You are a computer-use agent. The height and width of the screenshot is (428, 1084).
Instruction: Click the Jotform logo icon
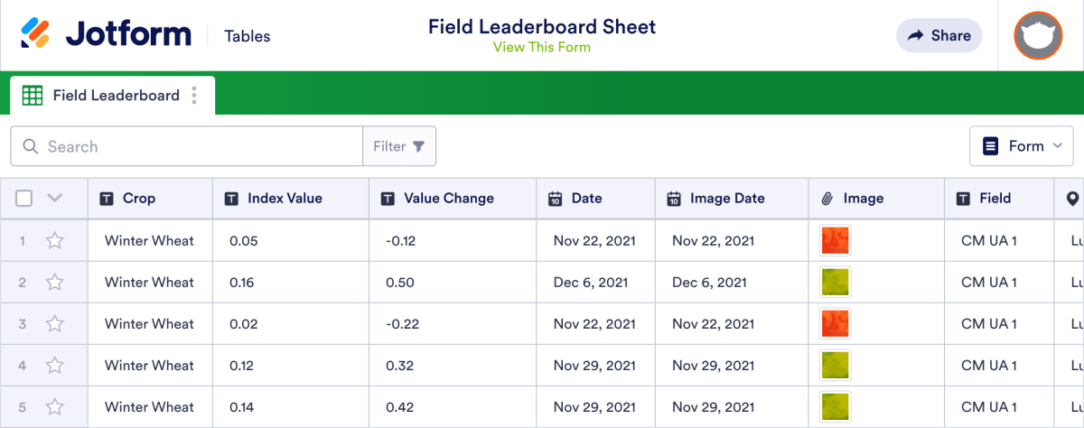pos(37,35)
